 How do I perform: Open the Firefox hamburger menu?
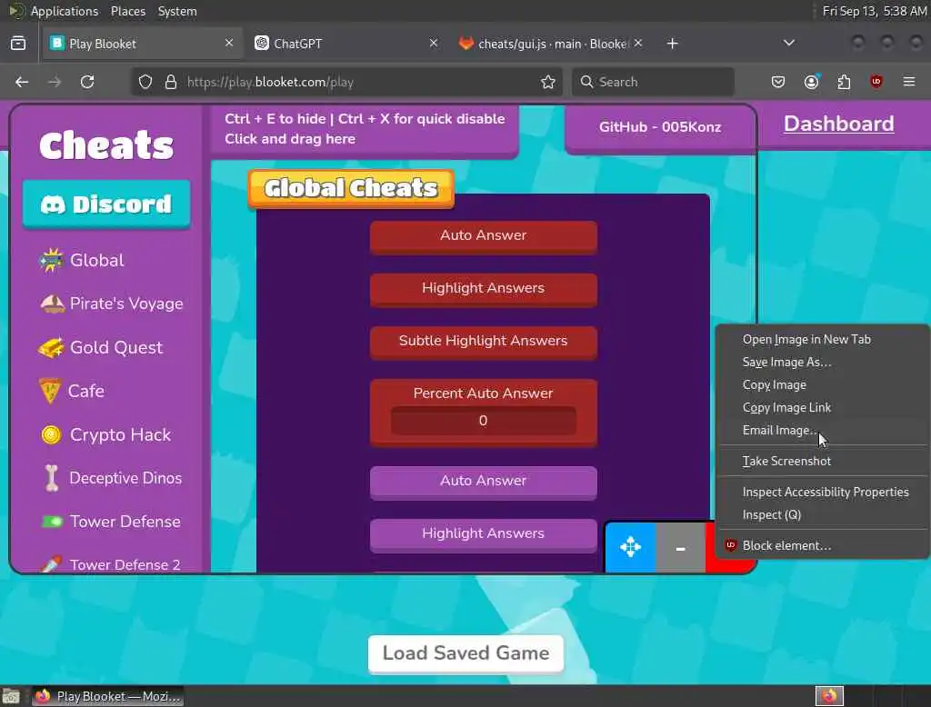point(909,82)
